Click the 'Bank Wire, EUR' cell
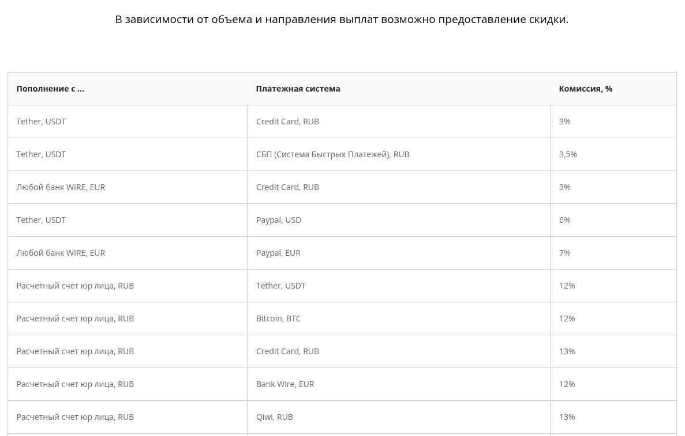Screen dimensions: 685x436 click(285, 384)
